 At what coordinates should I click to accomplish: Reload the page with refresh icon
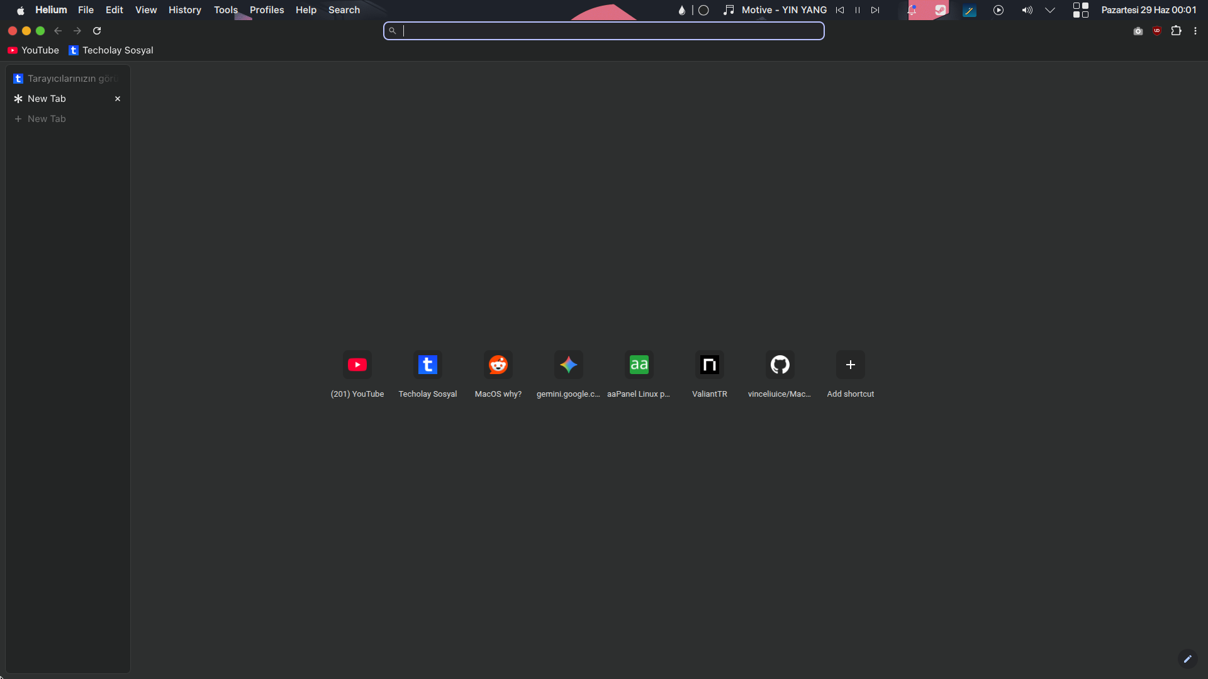[x=97, y=31]
